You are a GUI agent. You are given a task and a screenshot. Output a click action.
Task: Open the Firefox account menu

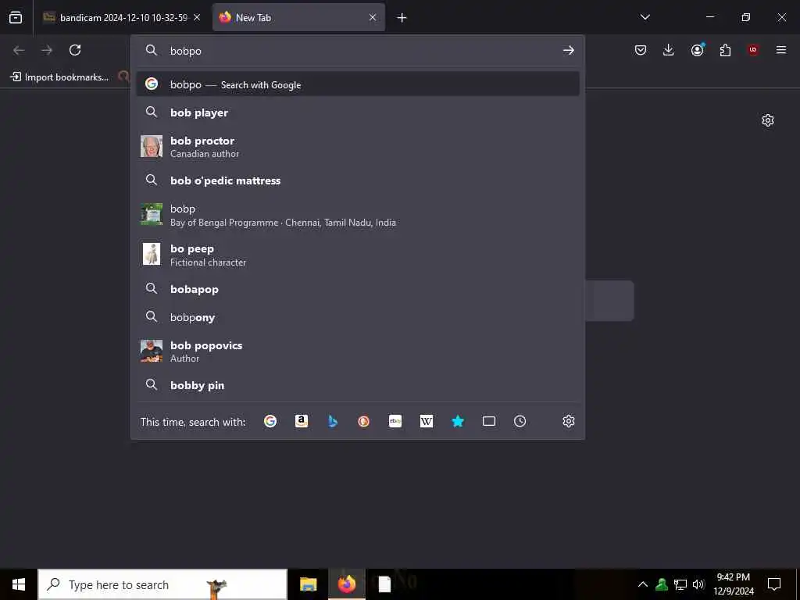tap(698, 50)
